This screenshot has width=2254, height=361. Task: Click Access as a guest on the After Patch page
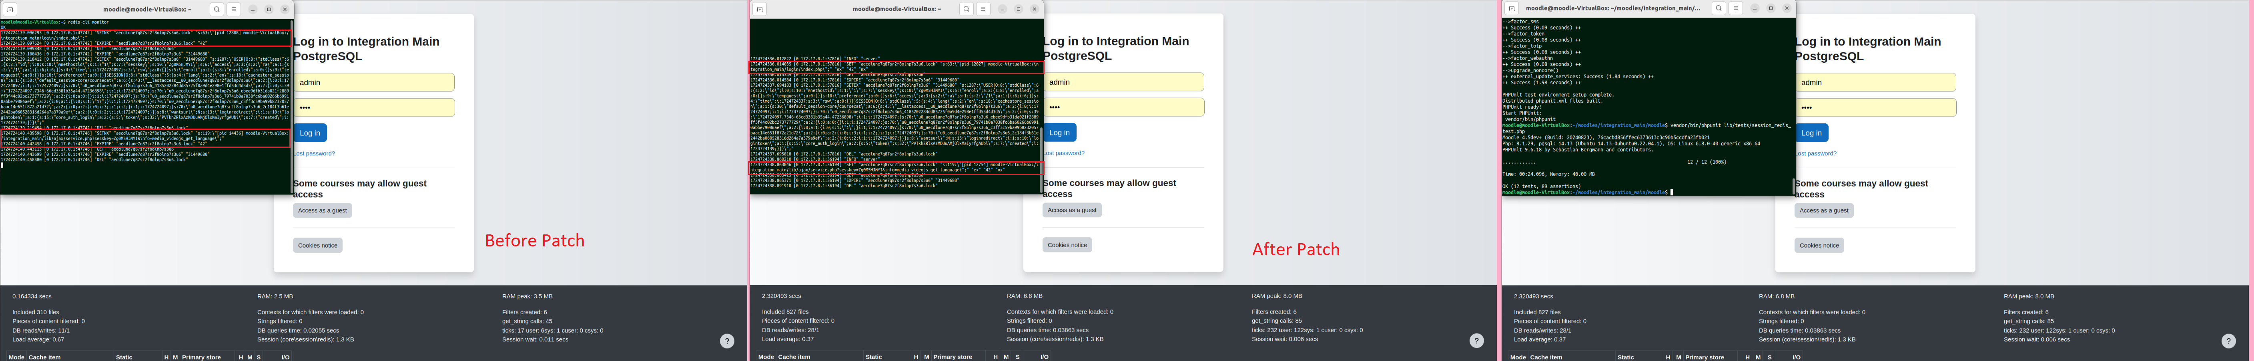[1073, 210]
